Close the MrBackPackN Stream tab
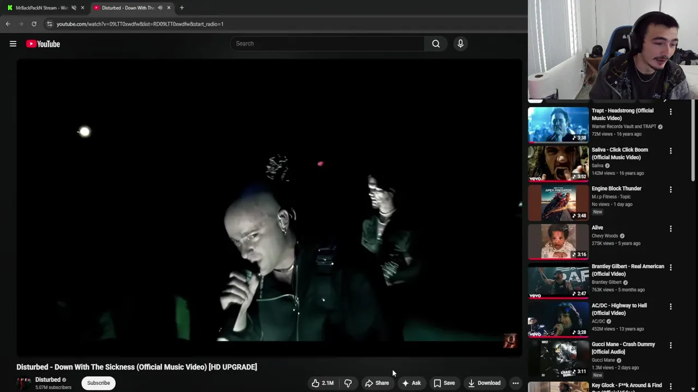Viewport: 698px width, 392px height. (x=82, y=8)
